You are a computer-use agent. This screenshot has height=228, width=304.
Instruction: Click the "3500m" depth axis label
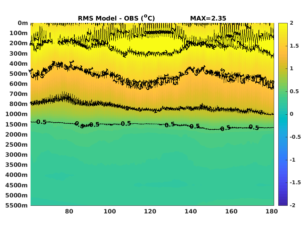(x=17, y=165)
